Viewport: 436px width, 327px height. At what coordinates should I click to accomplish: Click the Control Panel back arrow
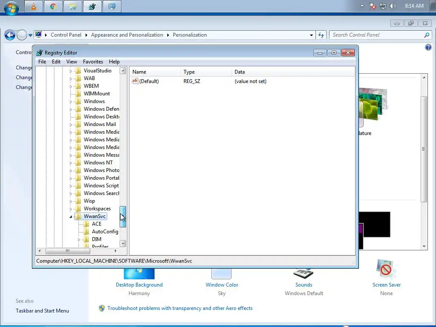10,35
